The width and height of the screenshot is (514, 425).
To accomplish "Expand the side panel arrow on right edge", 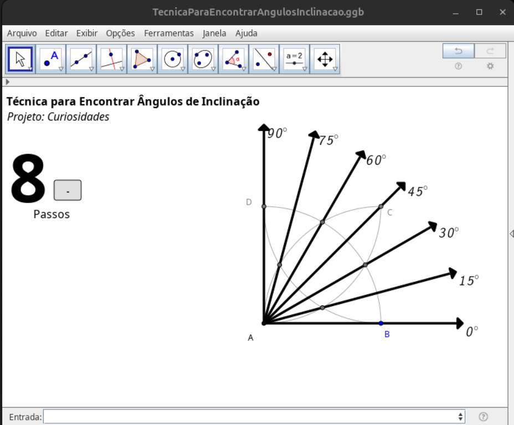I will click(x=511, y=234).
